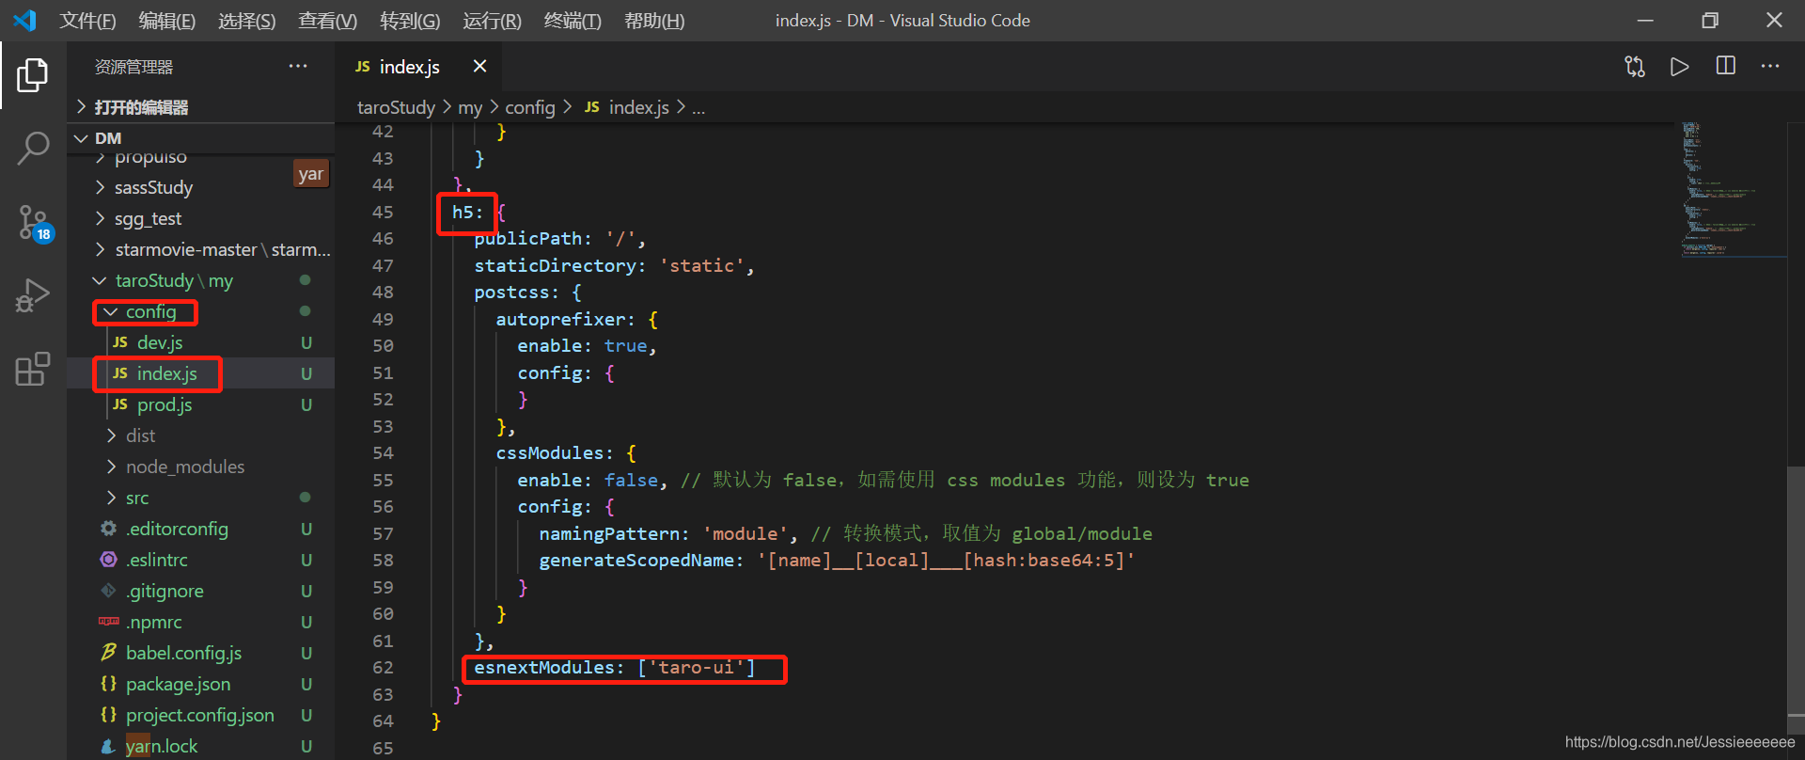Open the Run and Debug view
Image resolution: width=1805 pixels, height=760 pixels.
[33, 295]
